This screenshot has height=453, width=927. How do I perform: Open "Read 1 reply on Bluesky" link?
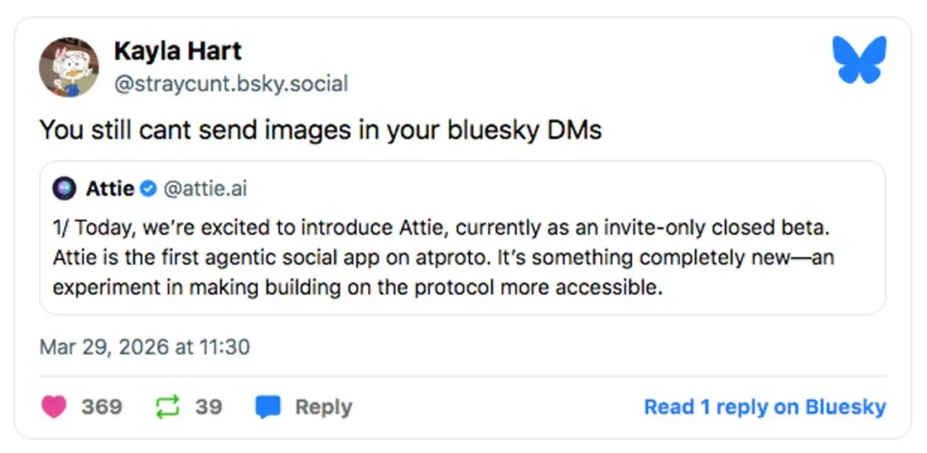coord(764,407)
